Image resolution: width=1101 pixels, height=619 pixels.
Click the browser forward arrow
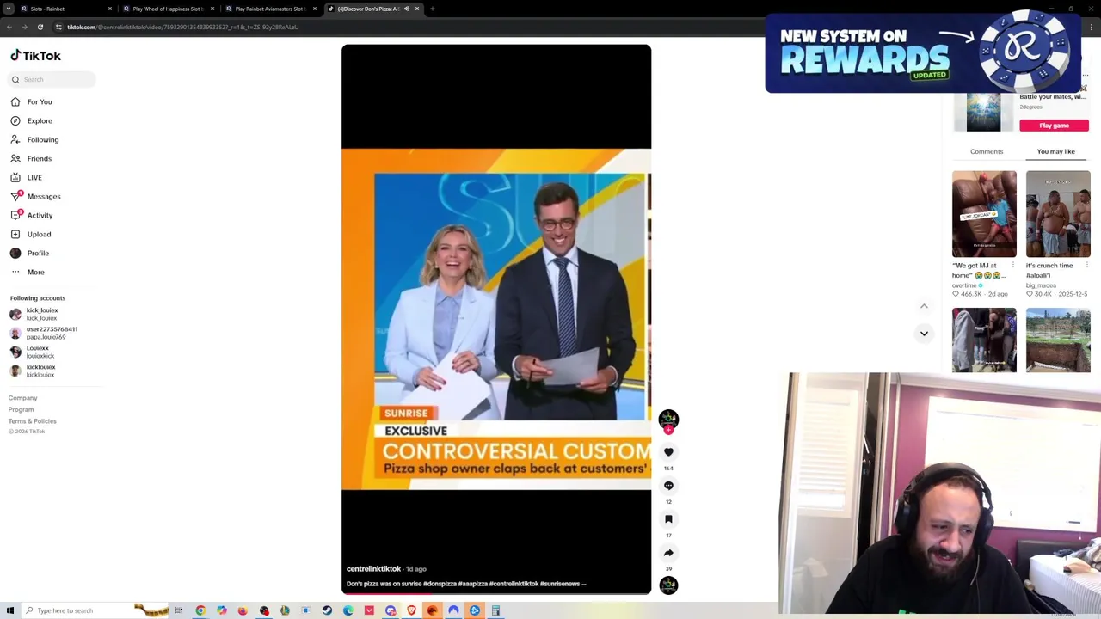pos(24,27)
